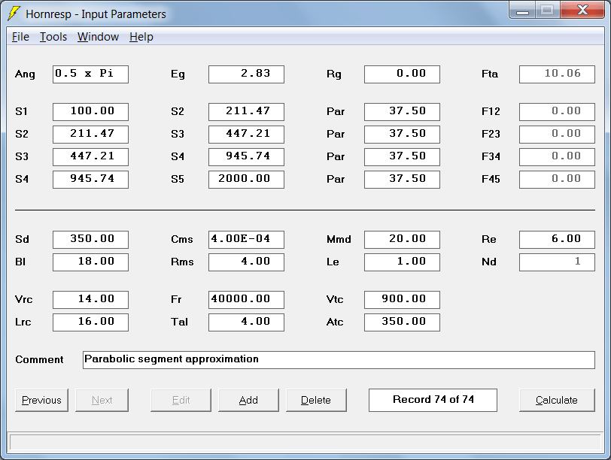Click the Comment text field
This screenshot has height=460, width=611.
click(x=339, y=360)
